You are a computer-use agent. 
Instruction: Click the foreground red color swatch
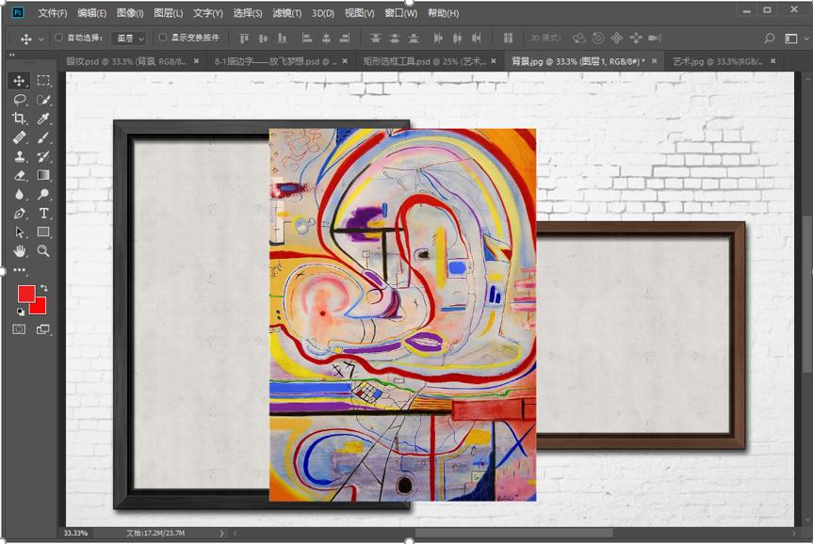(25, 294)
